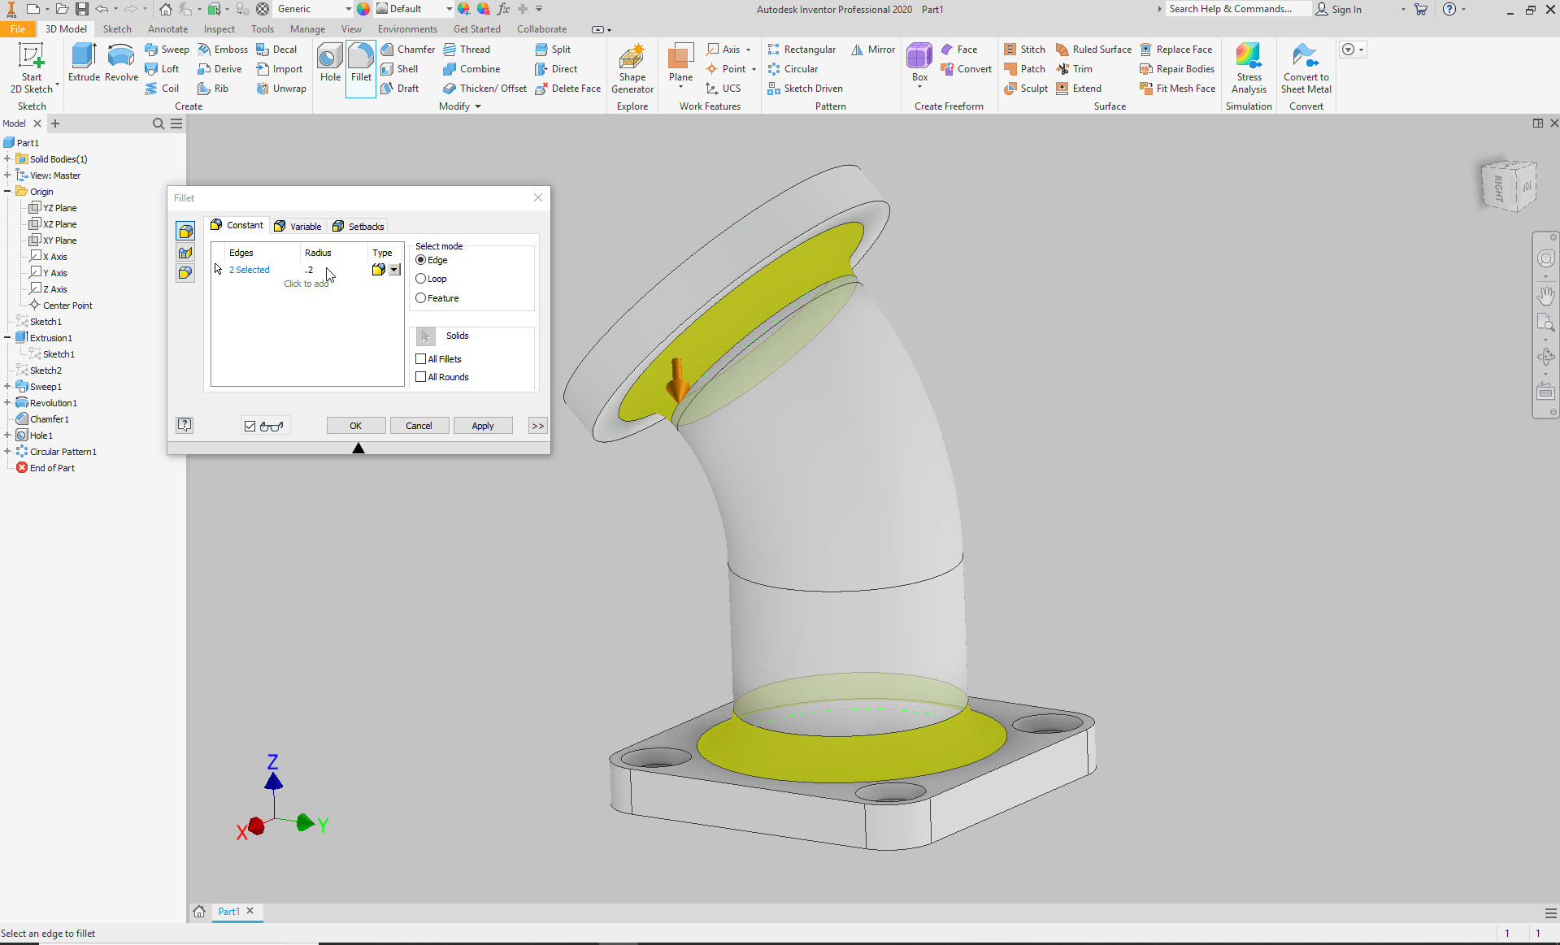The image size is (1560, 945).
Task: Switch to the Inspect ribbon tab
Action: pos(219,28)
